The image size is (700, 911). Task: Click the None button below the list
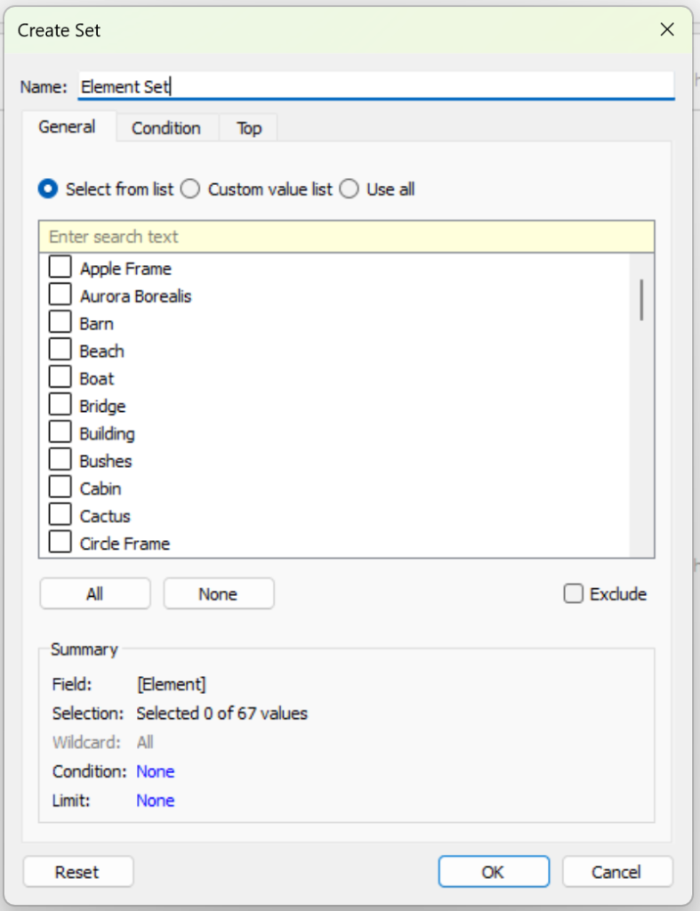219,593
